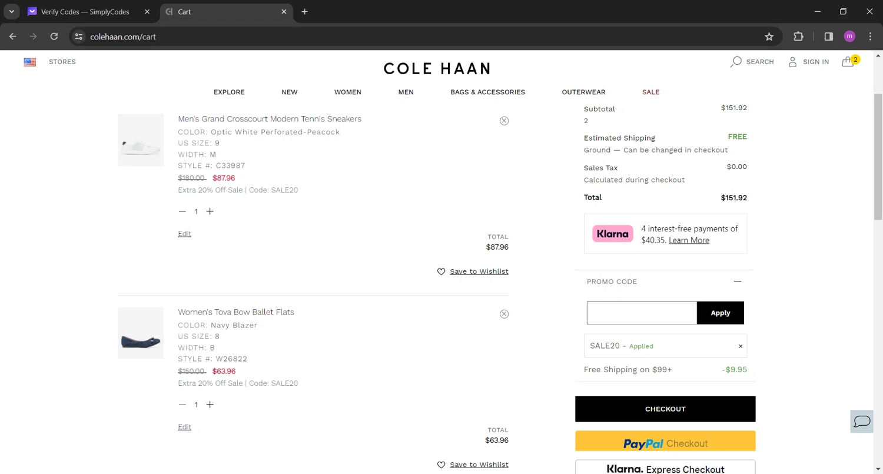Click the navy ballet flat thumbnail
The image size is (883, 474).
coord(141,333)
